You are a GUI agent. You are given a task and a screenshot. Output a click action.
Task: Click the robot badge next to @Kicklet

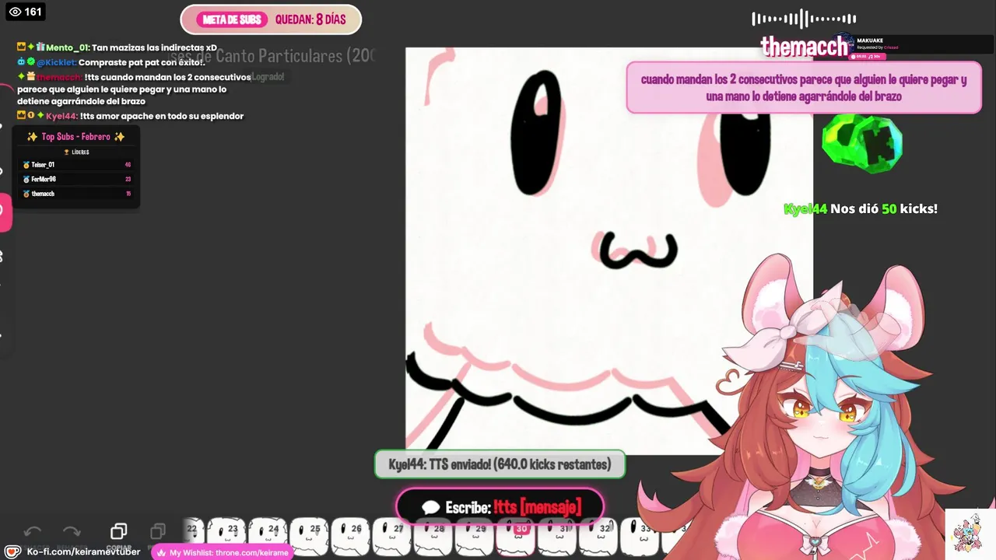click(22, 61)
